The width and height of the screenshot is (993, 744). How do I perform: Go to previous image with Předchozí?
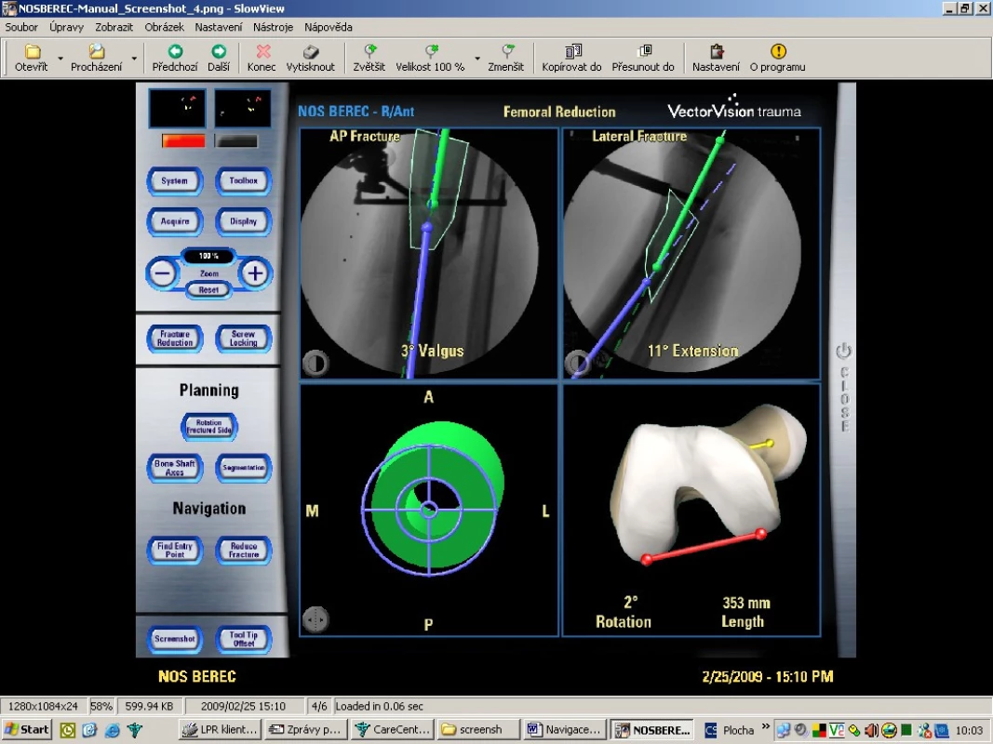(175, 59)
